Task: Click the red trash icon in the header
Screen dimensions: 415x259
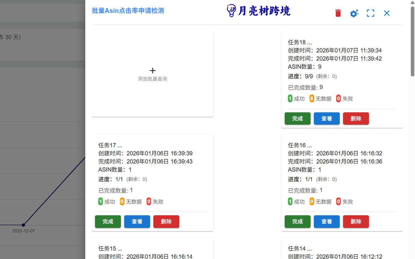Action: point(338,13)
